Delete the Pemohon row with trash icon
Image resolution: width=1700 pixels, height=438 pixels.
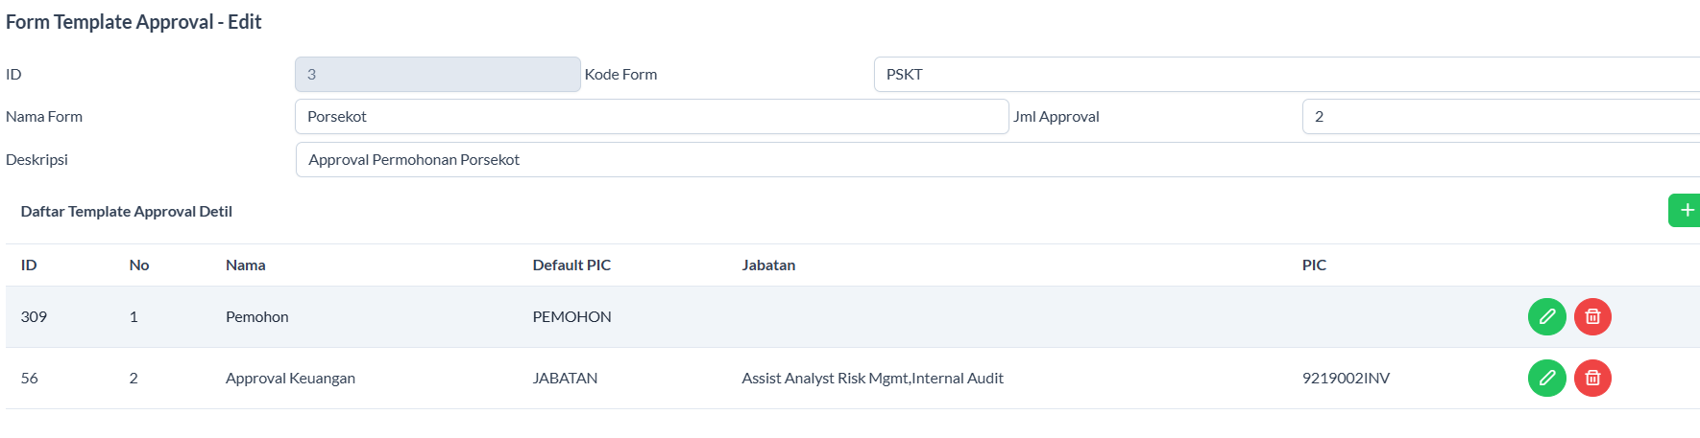(x=1592, y=317)
